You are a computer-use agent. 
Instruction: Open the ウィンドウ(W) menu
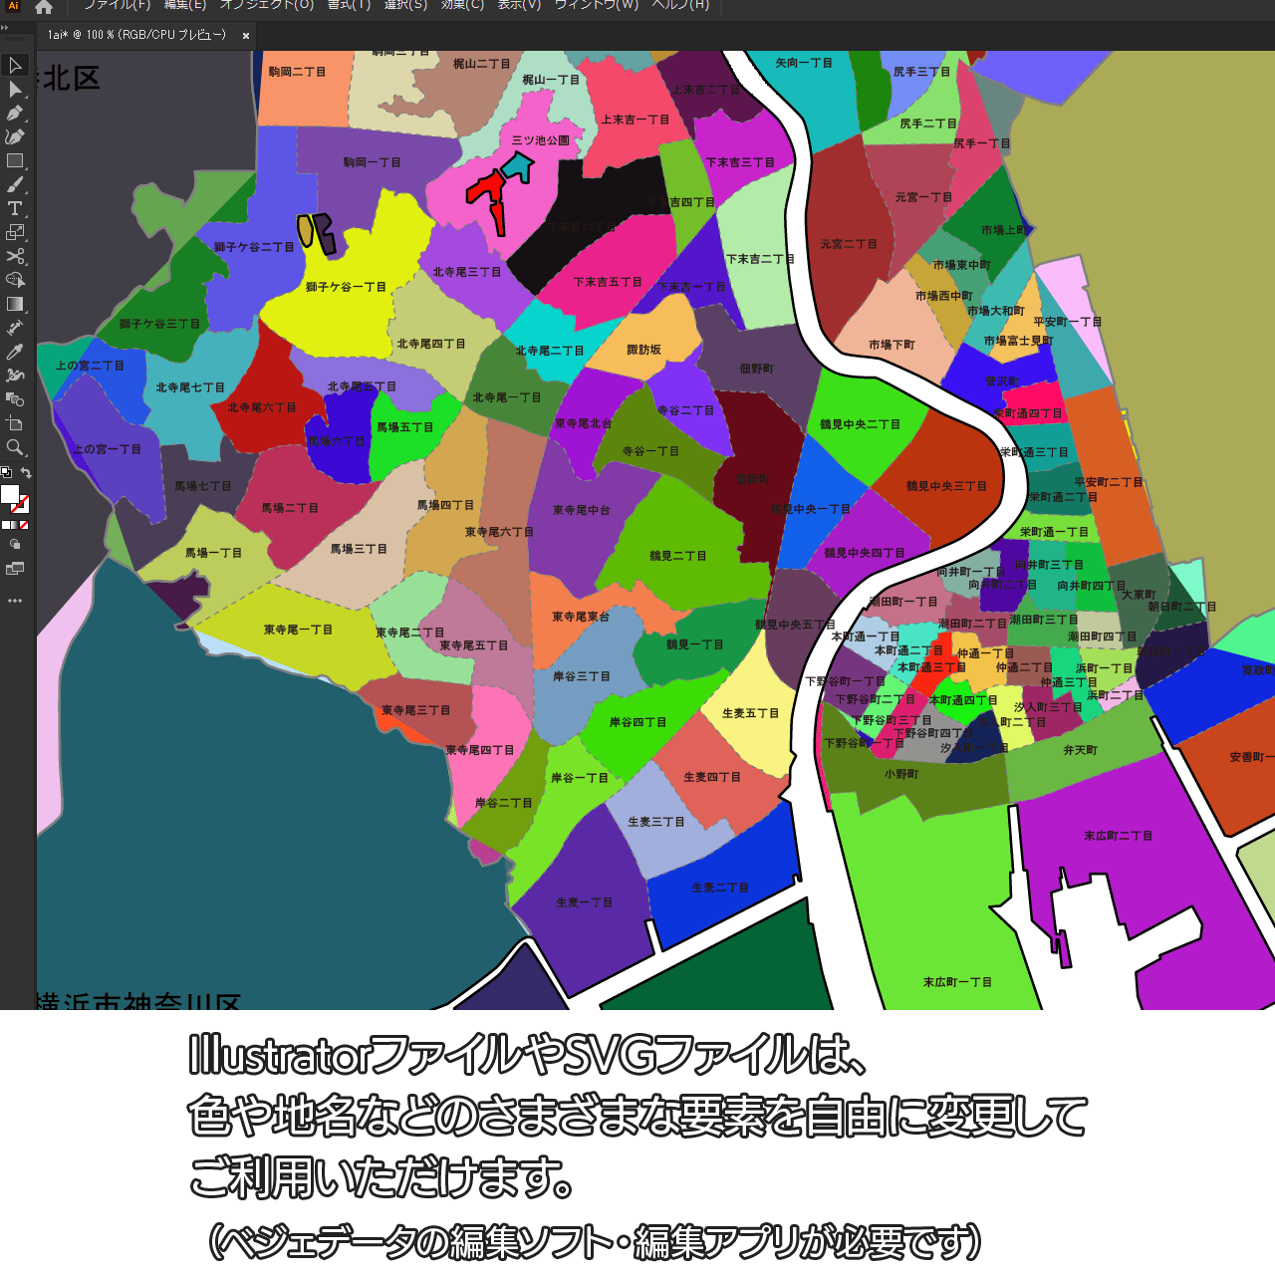(x=596, y=5)
